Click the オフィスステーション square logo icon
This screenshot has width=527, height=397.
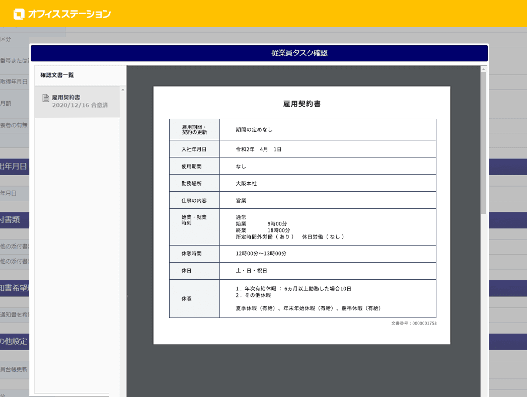pyautogui.click(x=19, y=14)
